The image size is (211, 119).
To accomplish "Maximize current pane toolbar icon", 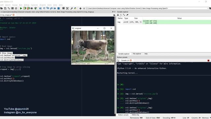I will coord(64,8).
